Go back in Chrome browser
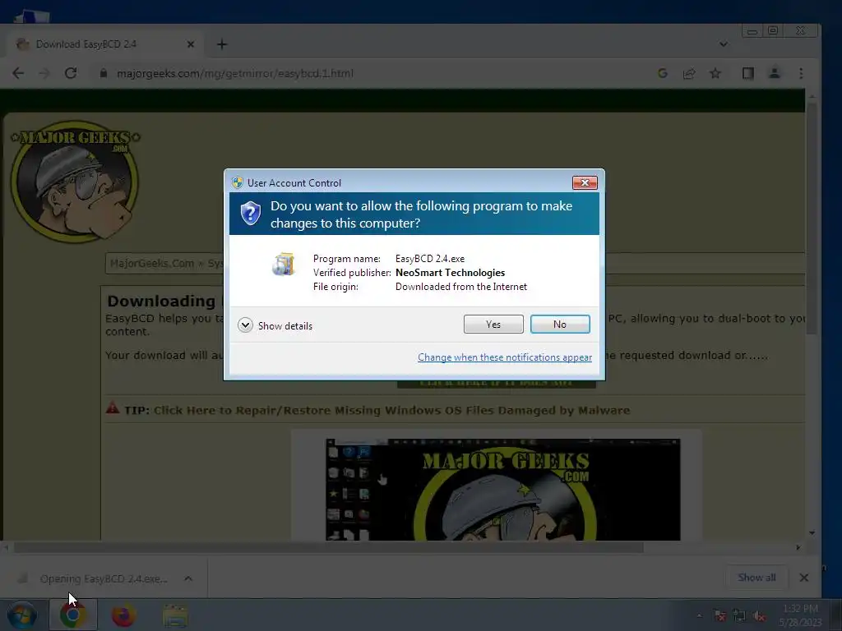The height and width of the screenshot is (631, 842). click(x=18, y=73)
